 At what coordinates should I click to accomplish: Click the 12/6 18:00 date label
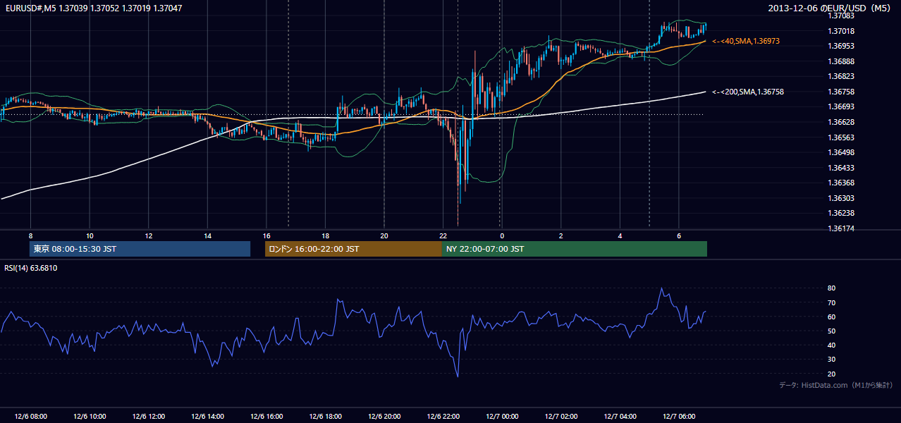tap(325, 417)
